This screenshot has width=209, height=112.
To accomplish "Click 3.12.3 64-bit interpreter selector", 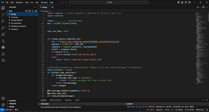I will (189, 110).
